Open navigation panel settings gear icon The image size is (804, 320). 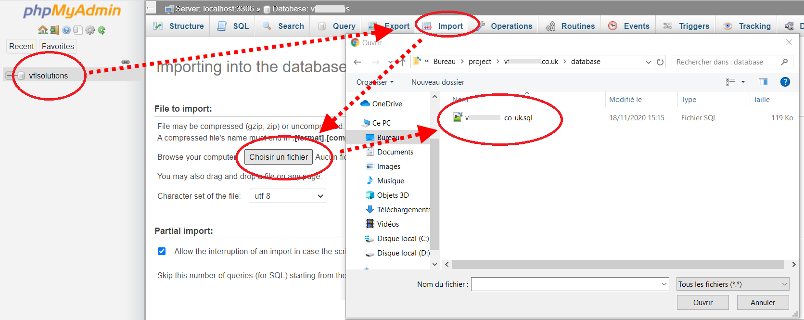[x=90, y=30]
